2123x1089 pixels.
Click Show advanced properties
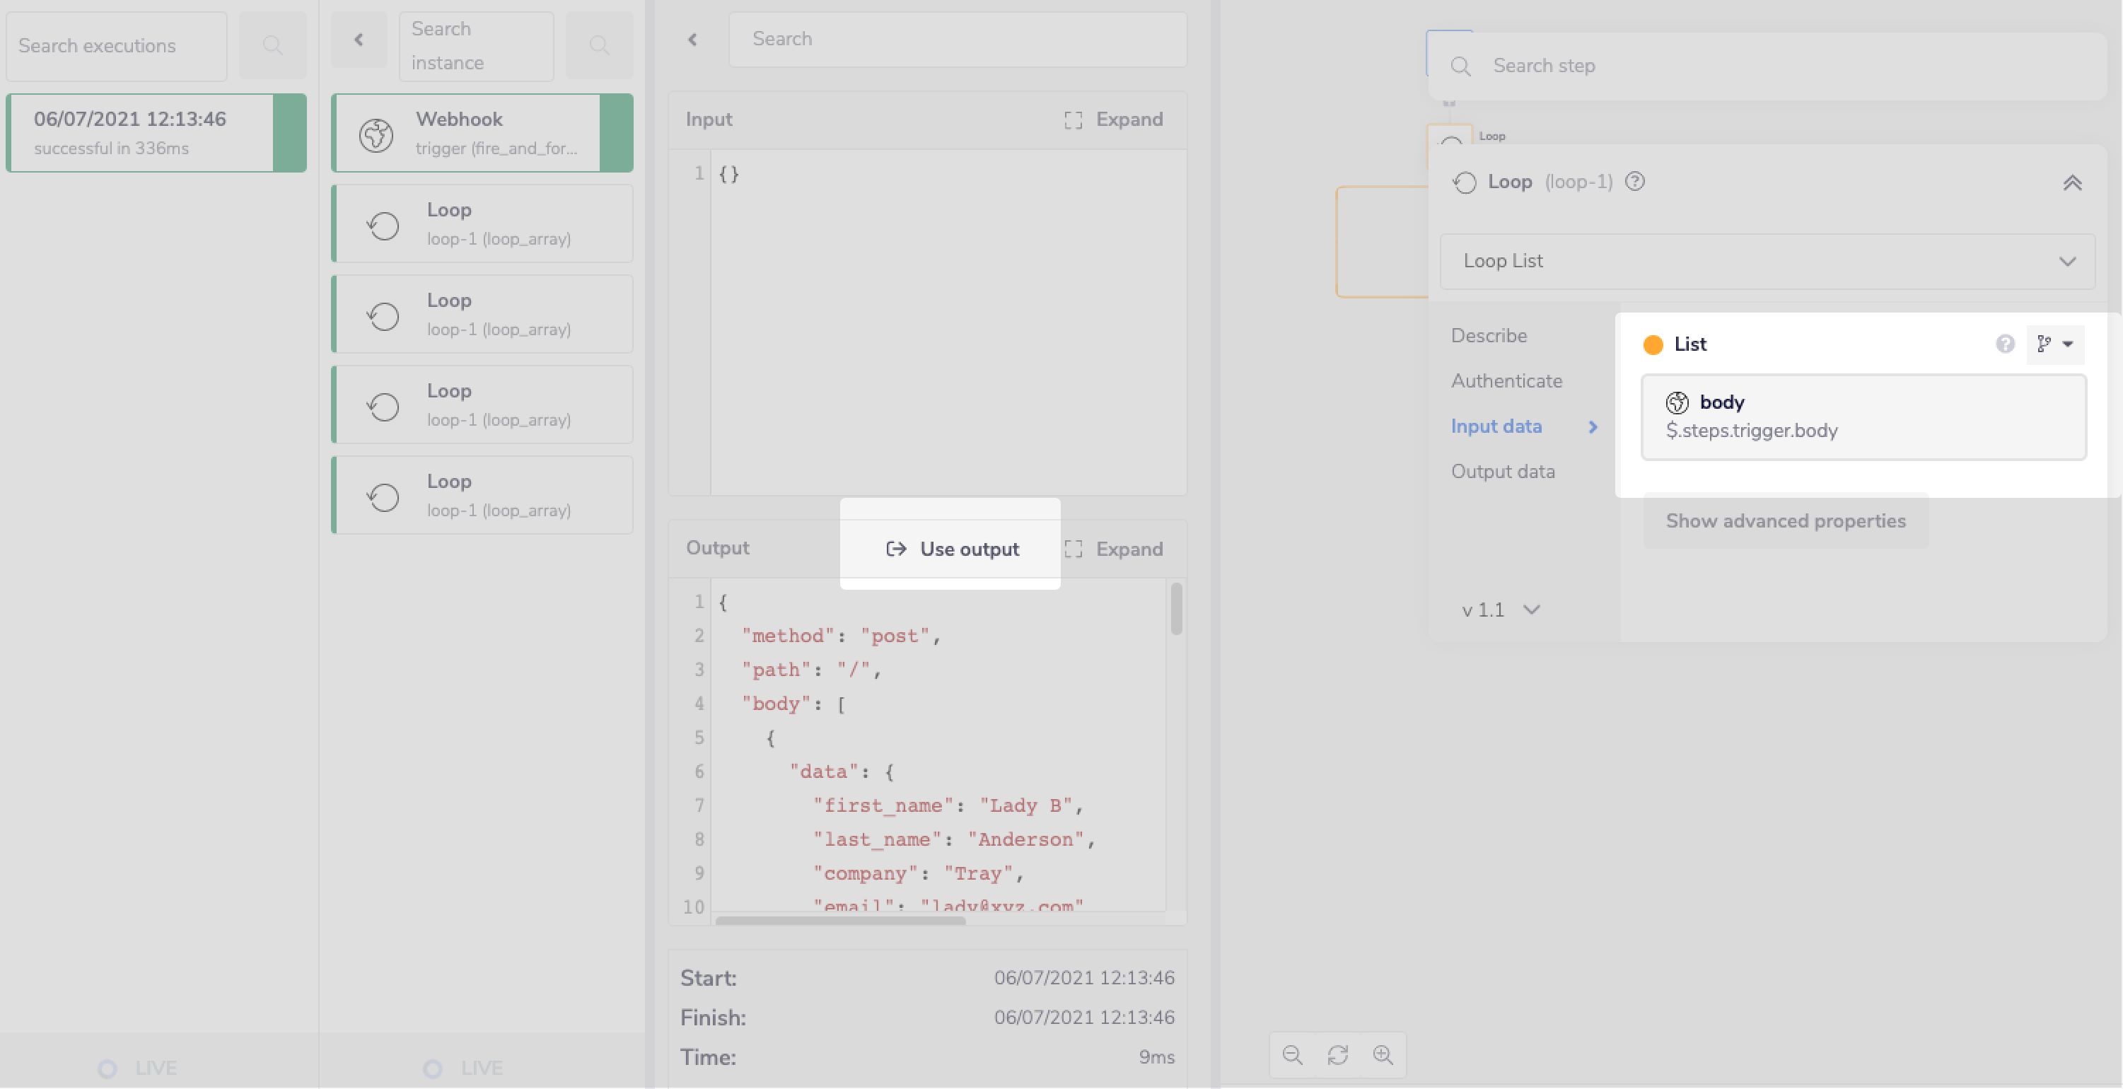coord(1785,520)
